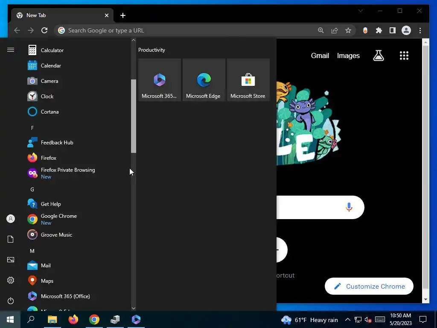Launch Firefox from the Start menu list
The height and width of the screenshot is (328, 437).
click(x=78, y=158)
